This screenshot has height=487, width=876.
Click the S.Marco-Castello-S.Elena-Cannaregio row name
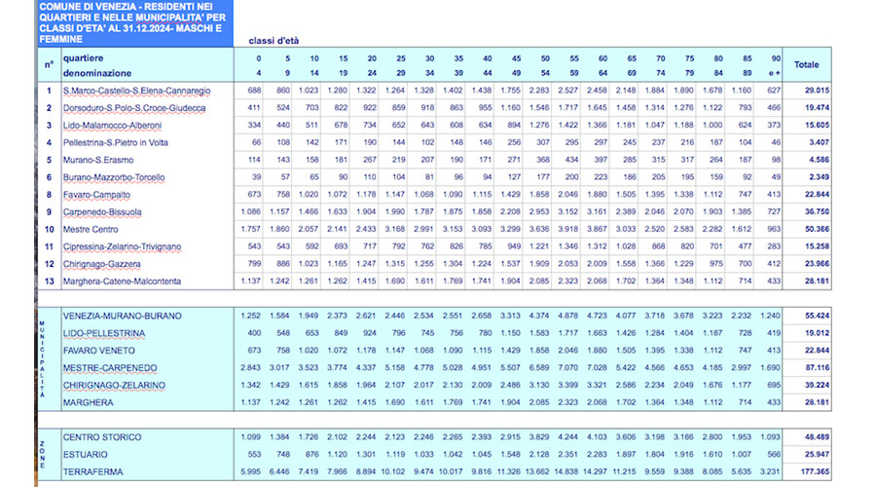coord(136,91)
